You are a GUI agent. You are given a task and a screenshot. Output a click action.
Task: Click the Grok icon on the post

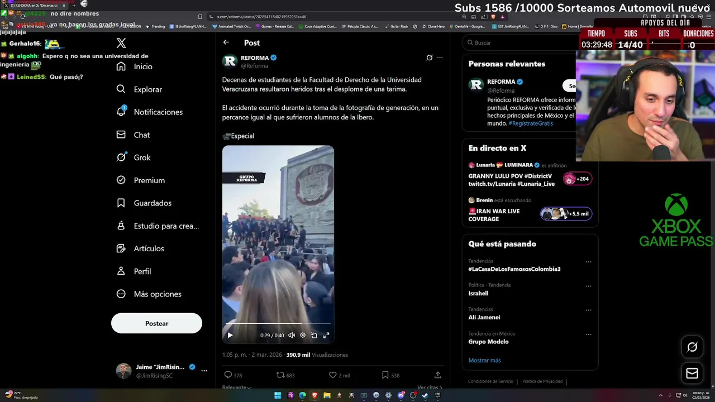(x=429, y=58)
